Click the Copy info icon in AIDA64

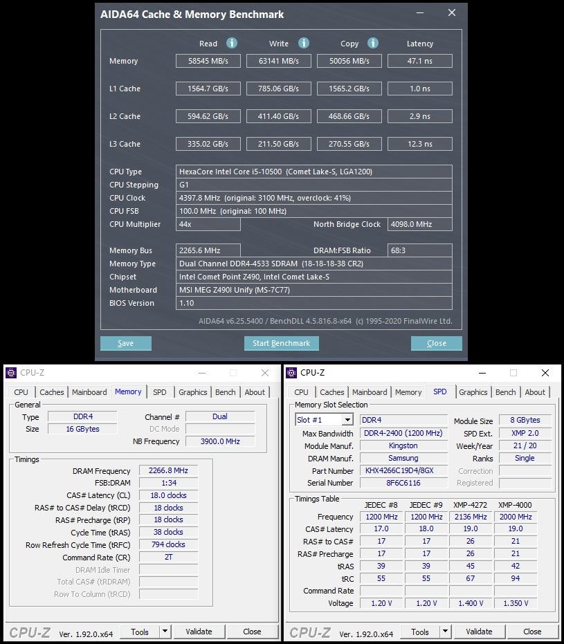click(372, 43)
